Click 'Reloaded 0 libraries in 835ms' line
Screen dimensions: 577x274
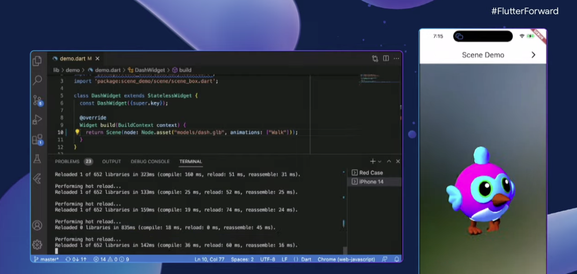[165, 227]
